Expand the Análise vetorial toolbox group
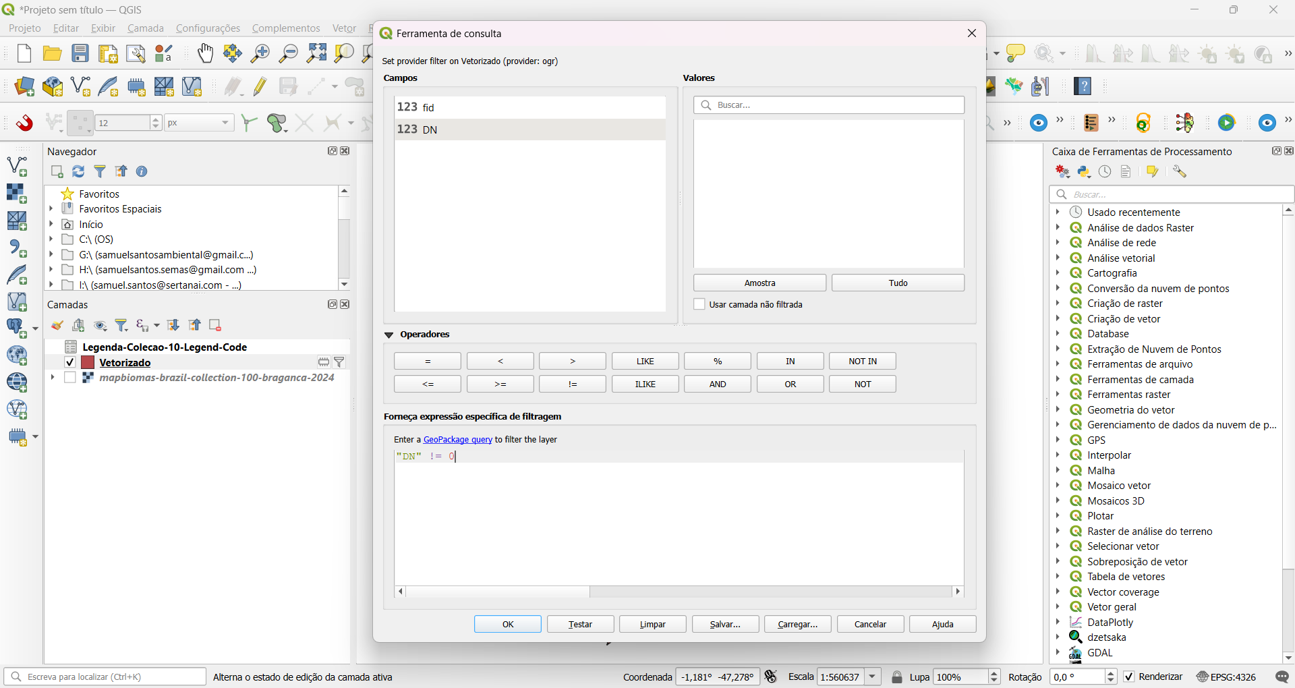 pos(1058,258)
